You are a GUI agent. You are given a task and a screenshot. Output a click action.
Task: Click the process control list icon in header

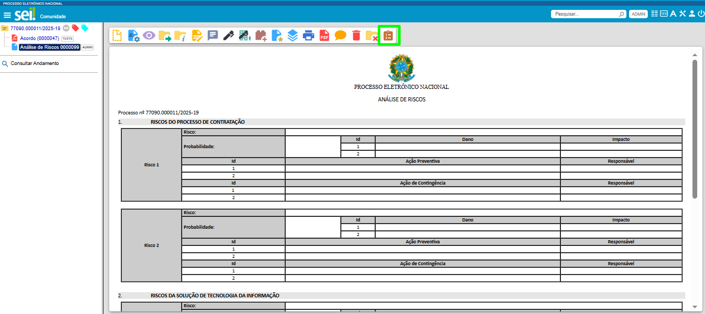(655, 14)
